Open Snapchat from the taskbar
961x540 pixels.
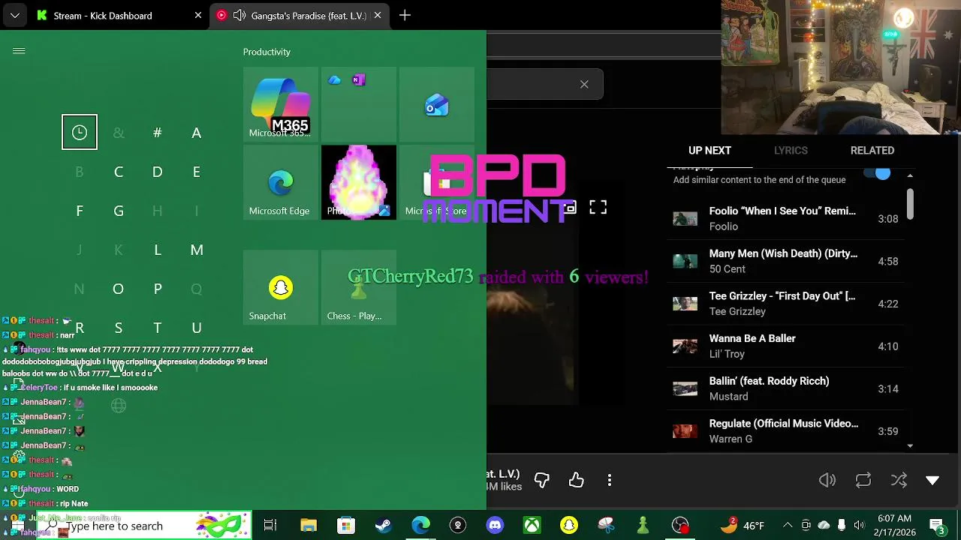(569, 526)
